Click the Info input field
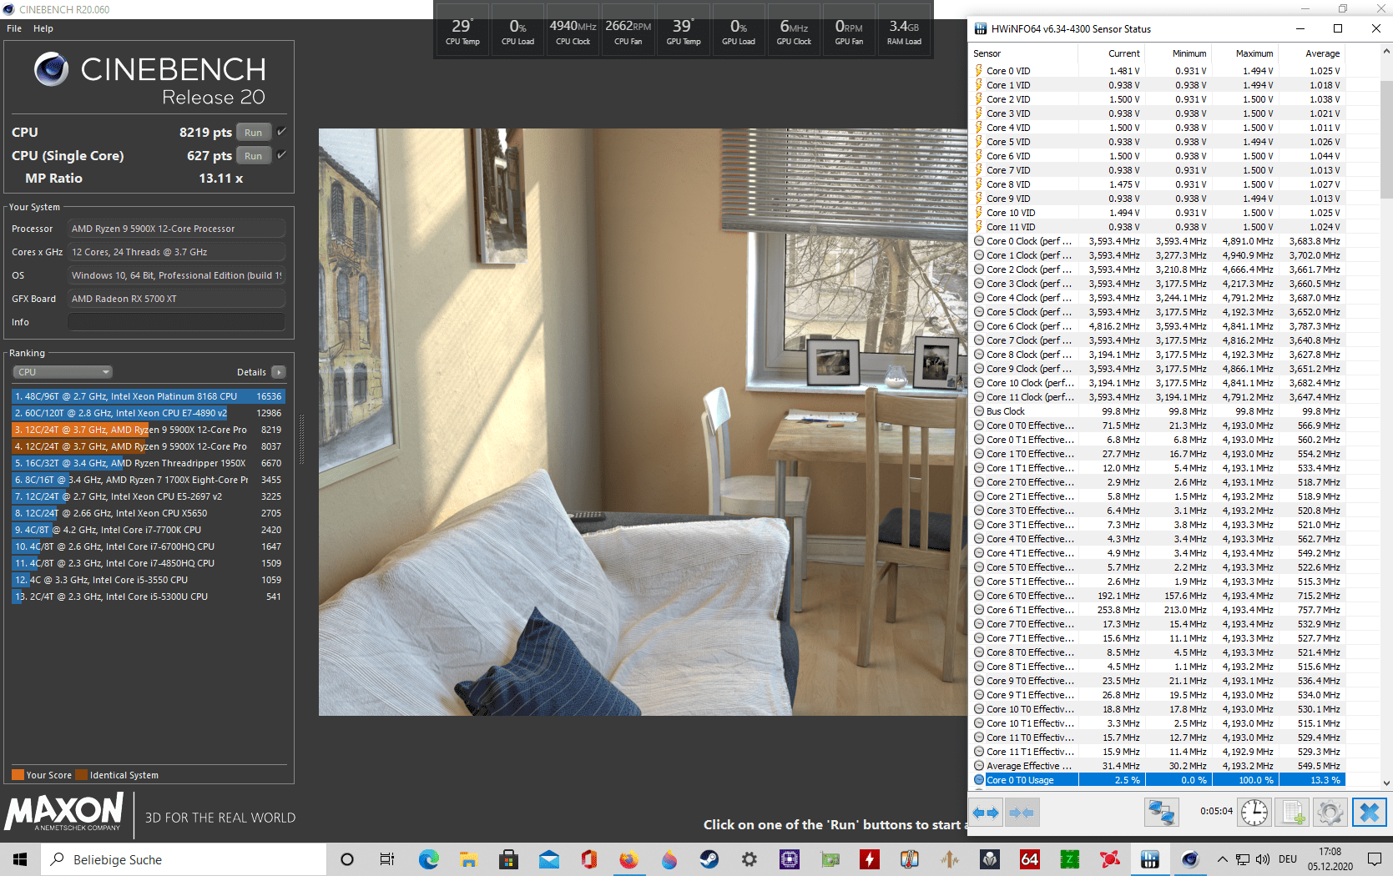 pos(176,322)
